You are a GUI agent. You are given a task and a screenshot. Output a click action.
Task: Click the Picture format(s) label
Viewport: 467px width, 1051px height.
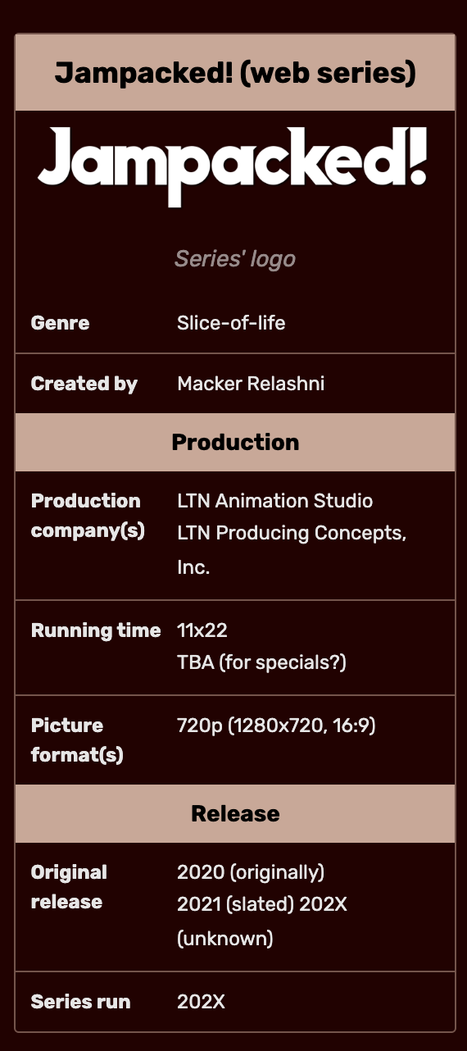tap(77, 740)
